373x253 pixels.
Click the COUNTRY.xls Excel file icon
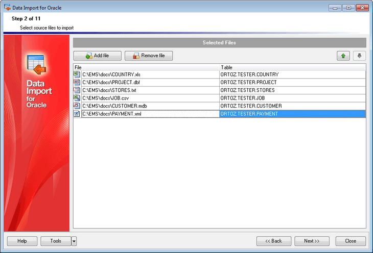[77, 74]
